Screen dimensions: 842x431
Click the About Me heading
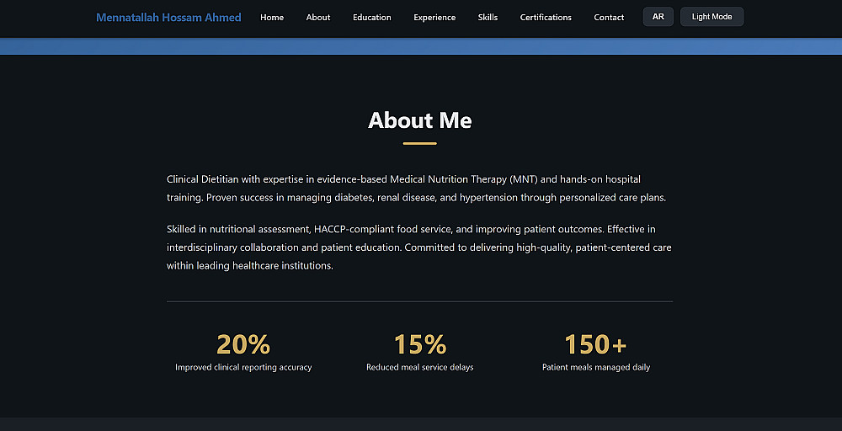click(x=420, y=120)
